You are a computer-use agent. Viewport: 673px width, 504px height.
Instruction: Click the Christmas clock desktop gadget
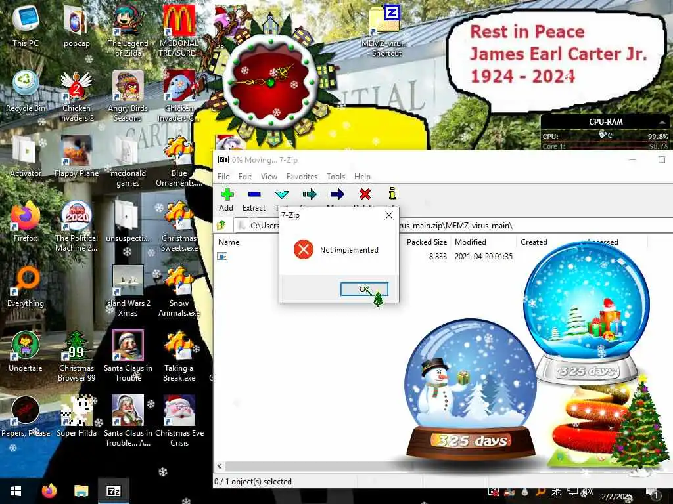270,81
